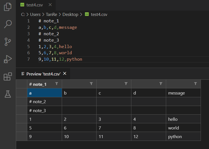Click 'Users' in the breadcrumb path

pyautogui.click(x=35, y=15)
